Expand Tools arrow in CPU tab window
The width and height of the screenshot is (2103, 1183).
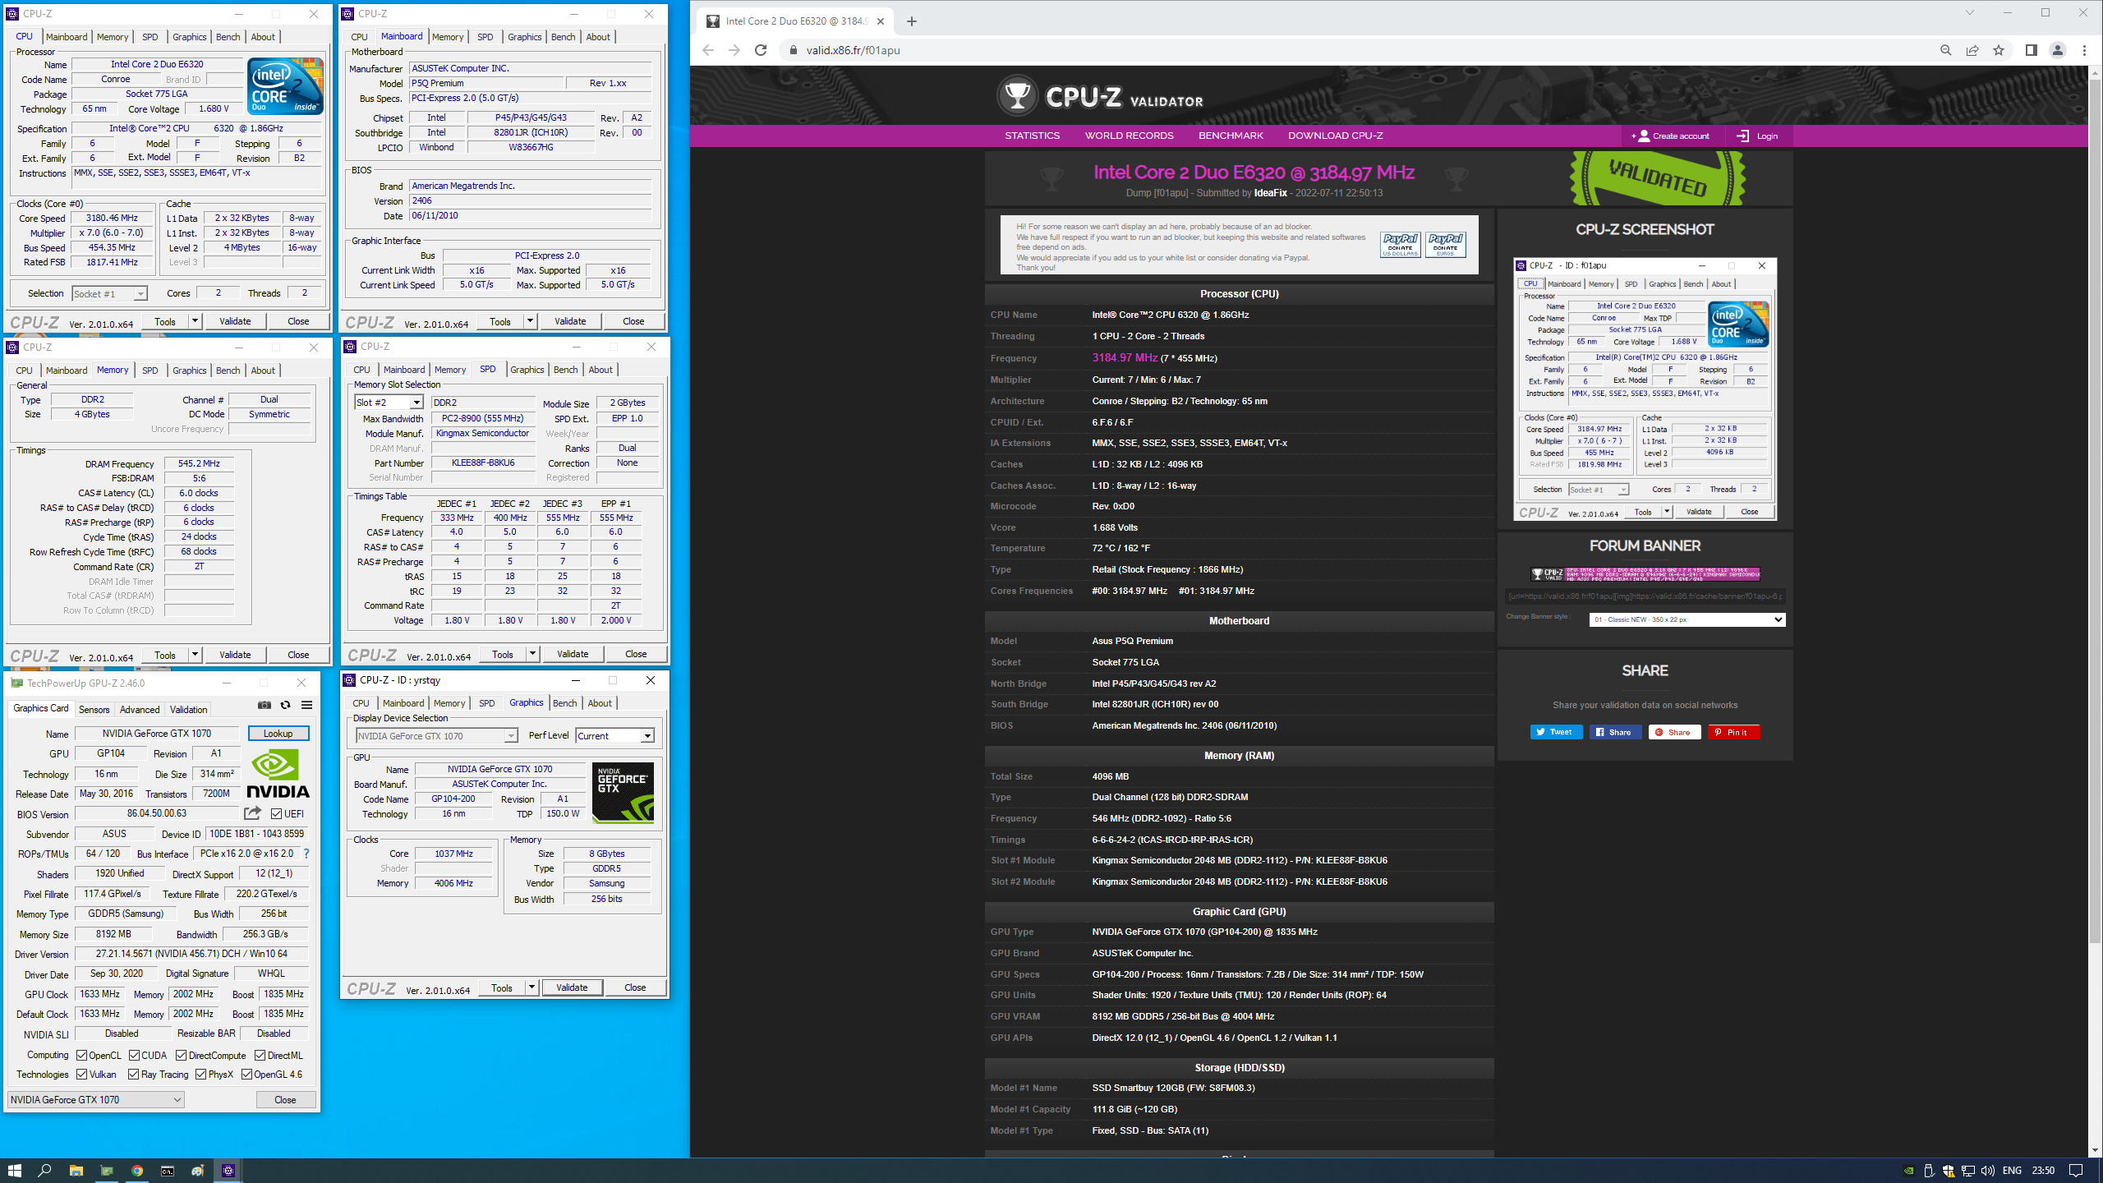pos(196,321)
